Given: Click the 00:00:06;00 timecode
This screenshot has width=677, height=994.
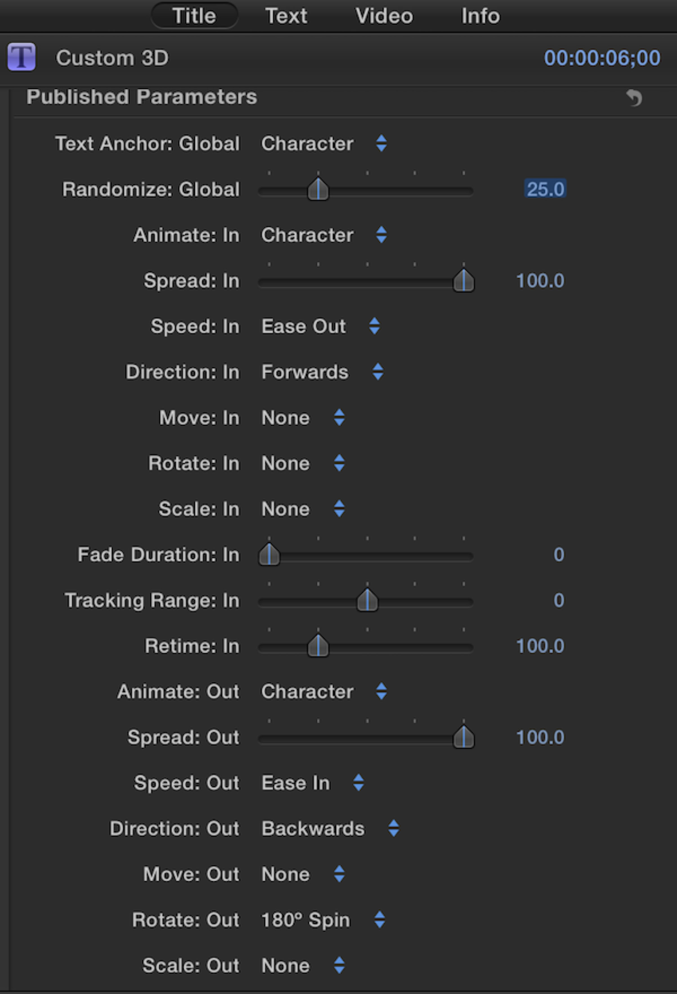Looking at the screenshot, I should 602,58.
